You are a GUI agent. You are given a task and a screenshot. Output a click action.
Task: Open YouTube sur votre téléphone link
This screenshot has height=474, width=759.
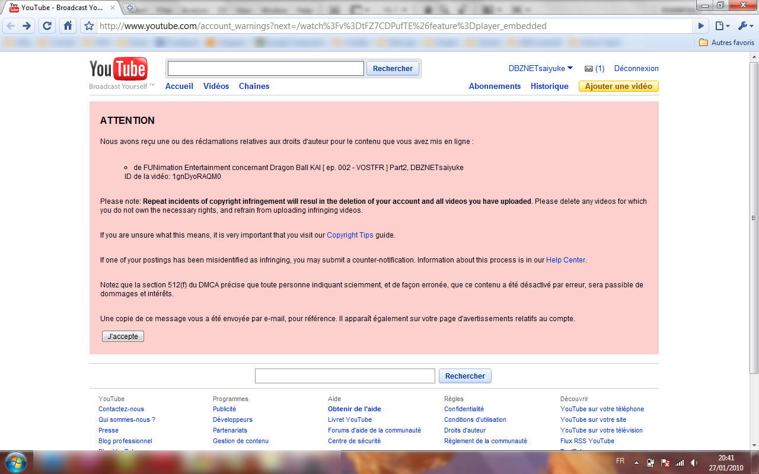tap(602, 409)
